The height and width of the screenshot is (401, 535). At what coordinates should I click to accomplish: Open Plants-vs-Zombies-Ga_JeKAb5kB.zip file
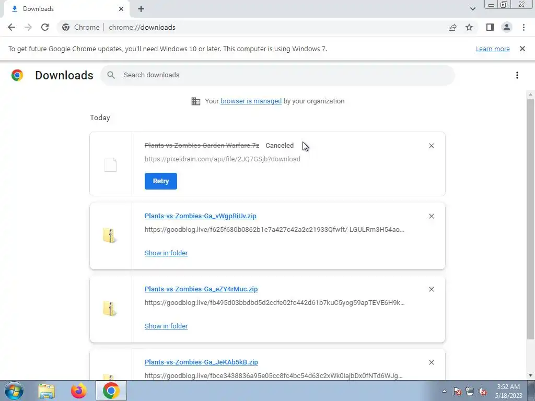[201, 362]
